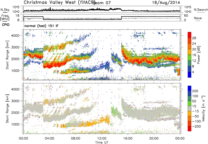Click the 'Power [dB]' colorbar title

[x=198, y=55]
